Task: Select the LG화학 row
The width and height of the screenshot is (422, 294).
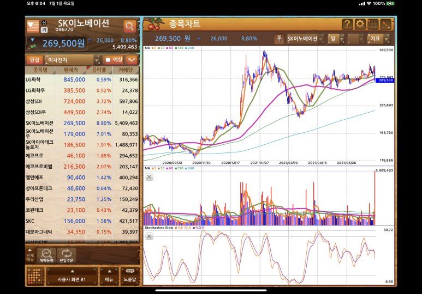Action: [82, 79]
